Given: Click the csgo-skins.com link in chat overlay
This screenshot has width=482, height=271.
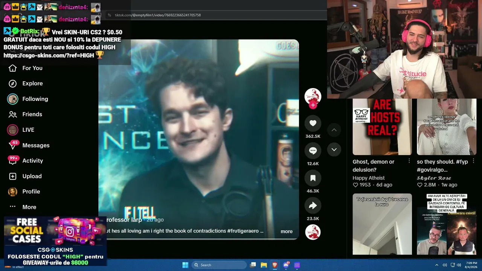Looking at the screenshot, I should pyautogui.click(x=49, y=55).
